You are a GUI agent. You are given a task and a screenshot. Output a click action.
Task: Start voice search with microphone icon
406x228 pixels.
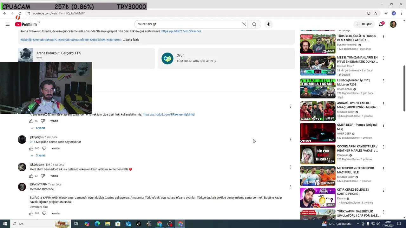(x=269, y=24)
